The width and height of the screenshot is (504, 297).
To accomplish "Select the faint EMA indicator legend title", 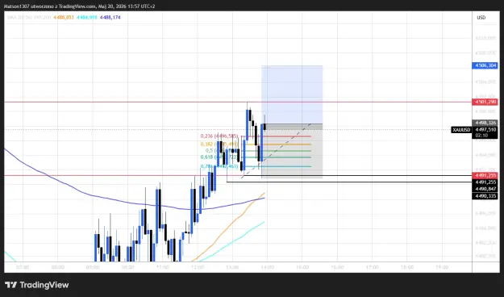I will point(29,18).
